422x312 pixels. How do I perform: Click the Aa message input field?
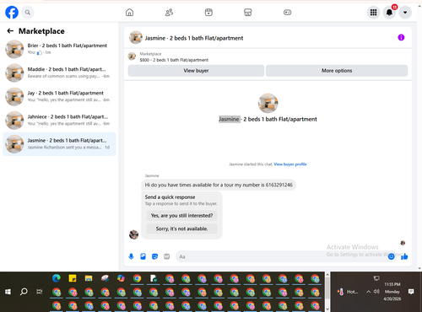pos(281,256)
